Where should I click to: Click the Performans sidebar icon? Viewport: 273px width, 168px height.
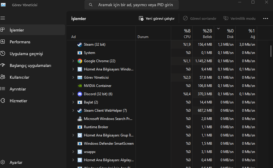(x=3, y=42)
